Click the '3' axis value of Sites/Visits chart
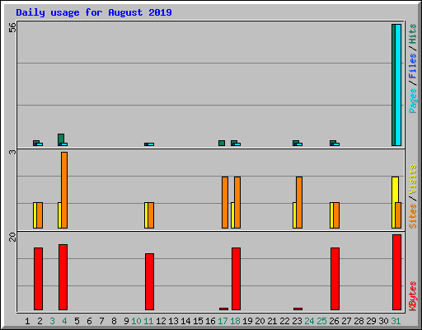The height and width of the screenshot is (330, 422). click(x=12, y=152)
